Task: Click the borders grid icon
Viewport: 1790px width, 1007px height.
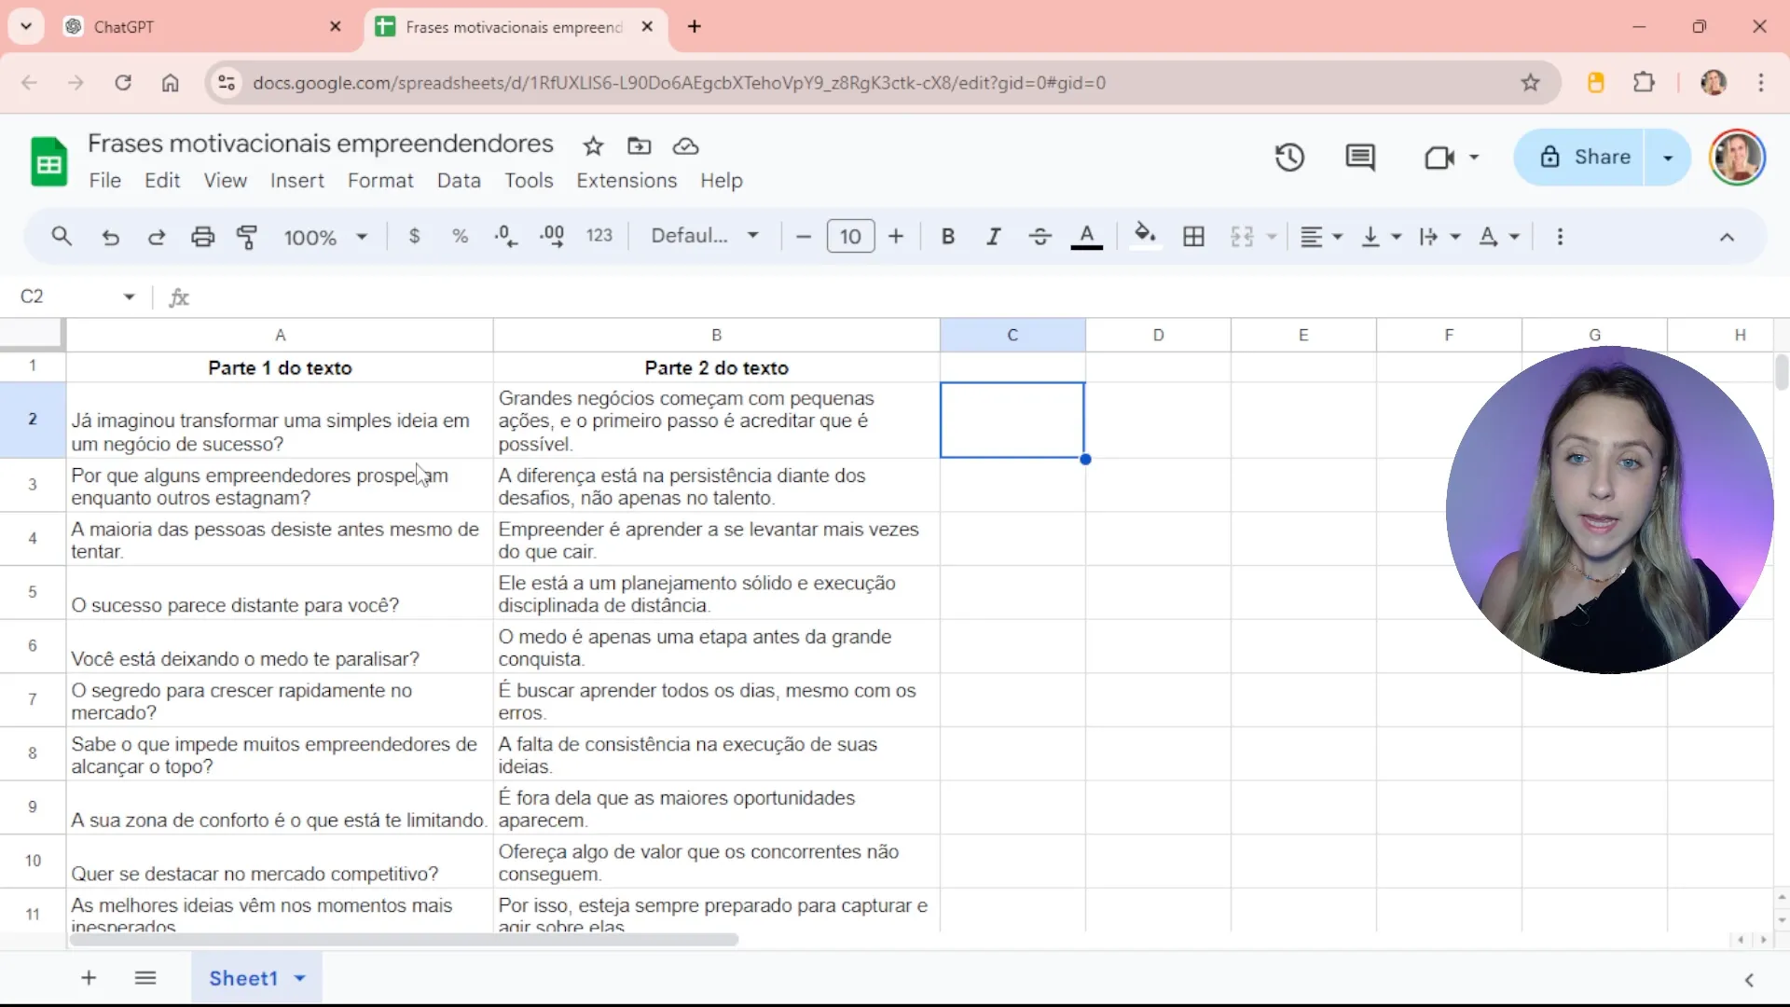Action: [1193, 237]
